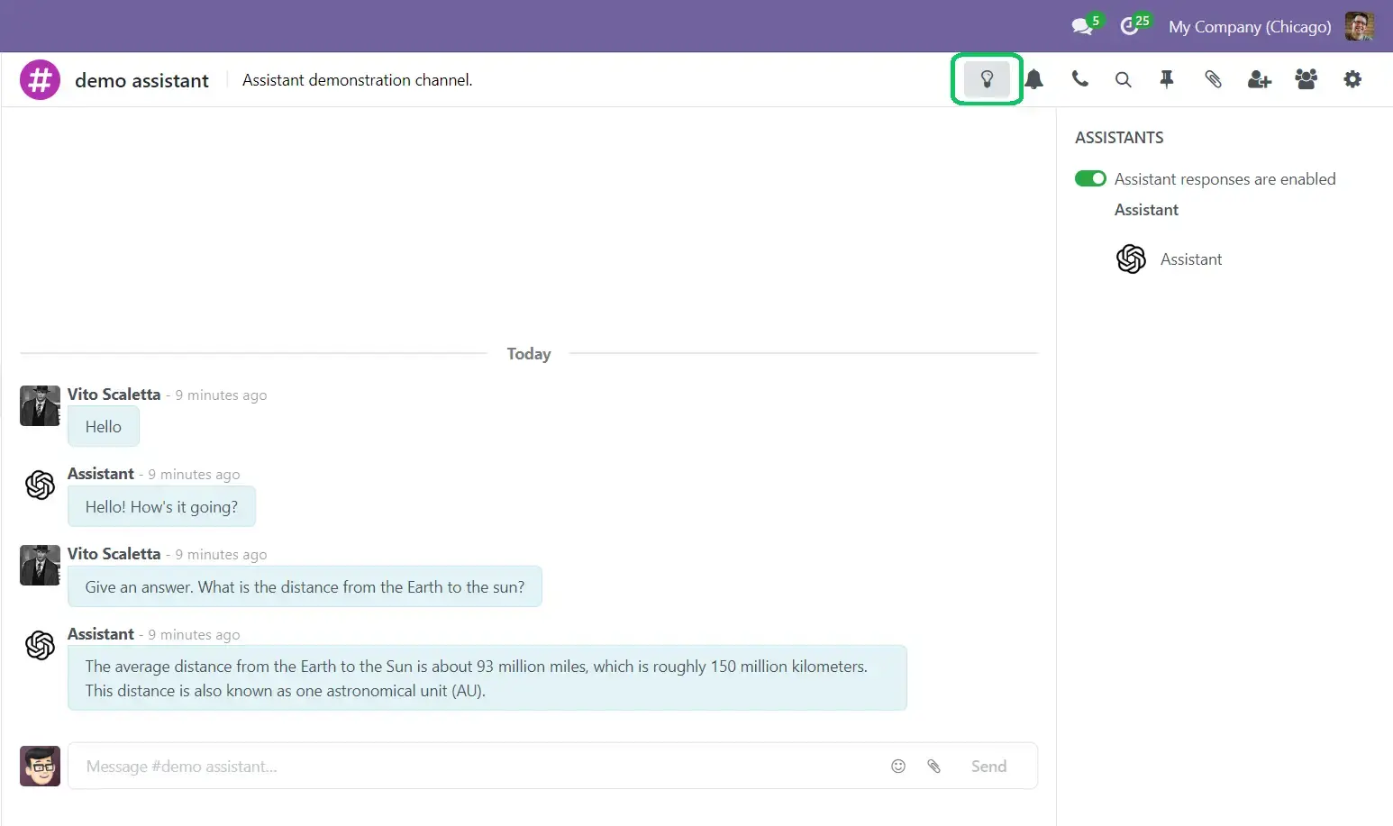The width and height of the screenshot is (1393, 826).
Task: Open user menu via top-right avatar
Action: [1360, 26]
